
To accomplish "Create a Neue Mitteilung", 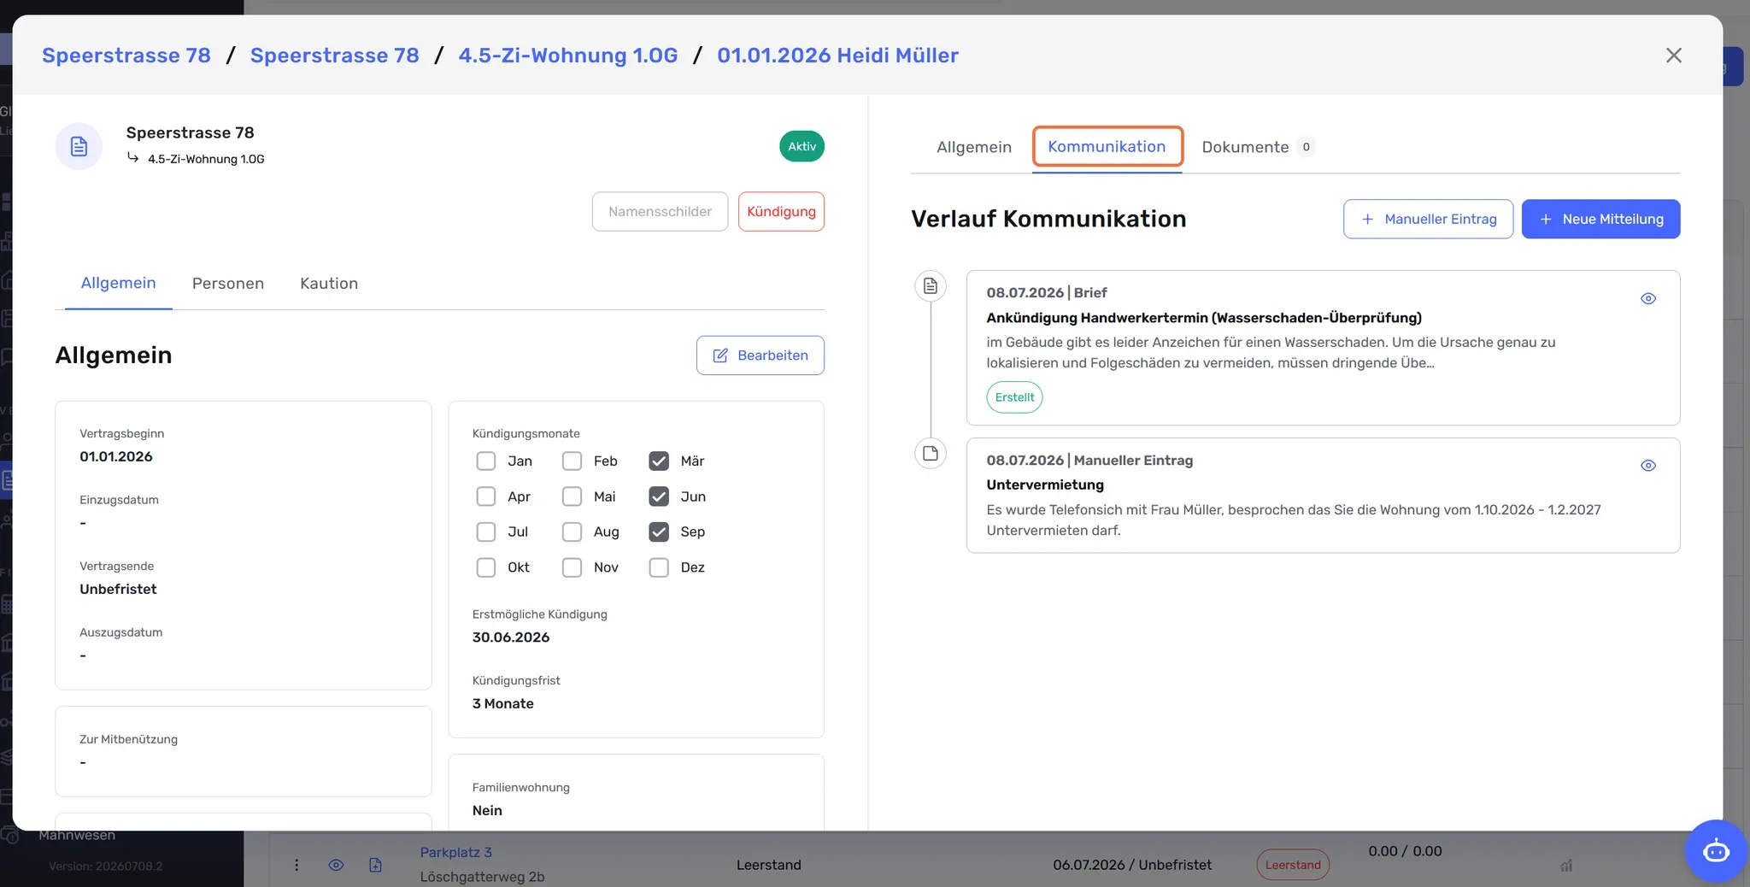I will click(x=1600, y=220).
